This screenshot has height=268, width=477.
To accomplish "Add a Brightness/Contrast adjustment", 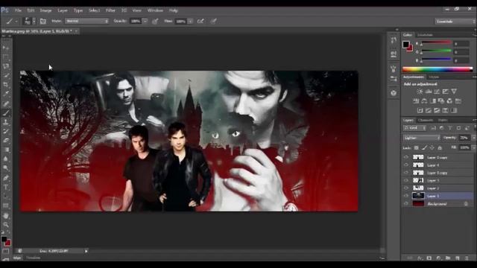I will click(x=420, y=92).
